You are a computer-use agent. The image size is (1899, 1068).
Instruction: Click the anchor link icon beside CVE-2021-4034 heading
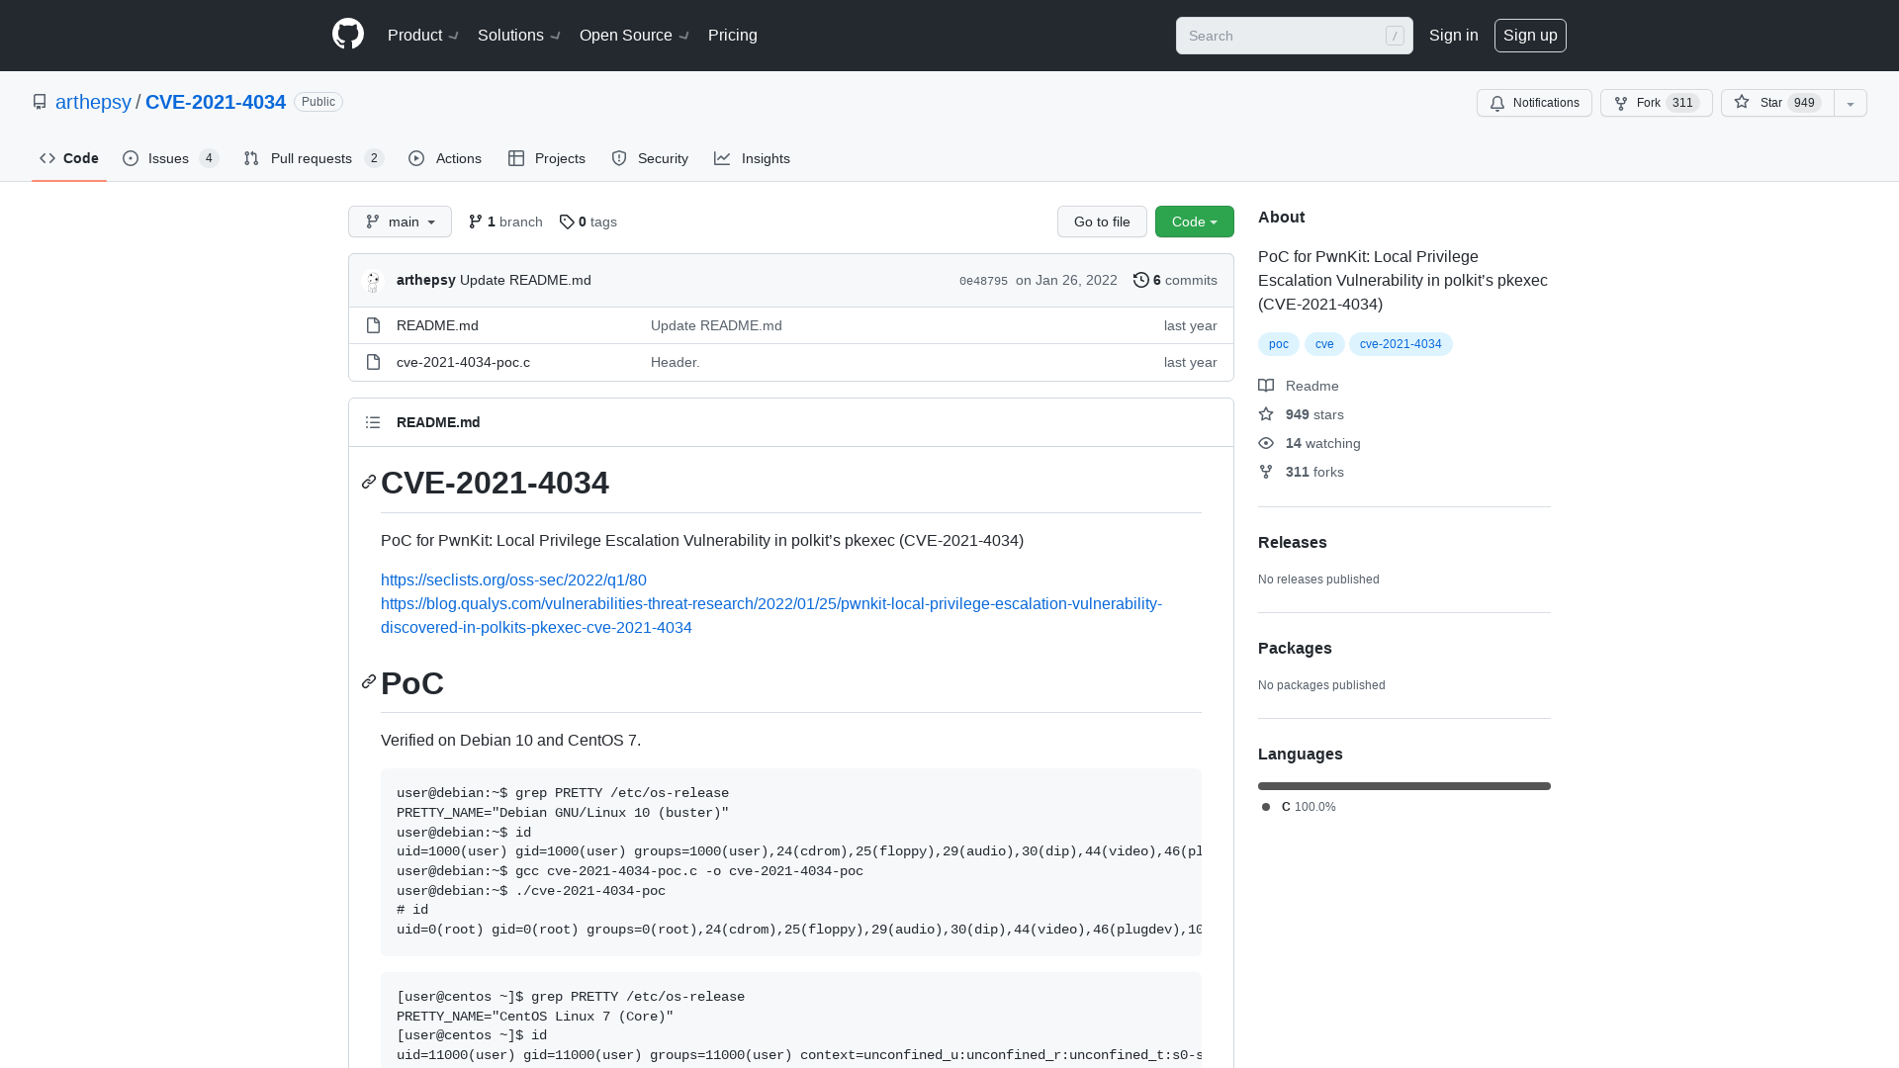click(x=369, y=482)
